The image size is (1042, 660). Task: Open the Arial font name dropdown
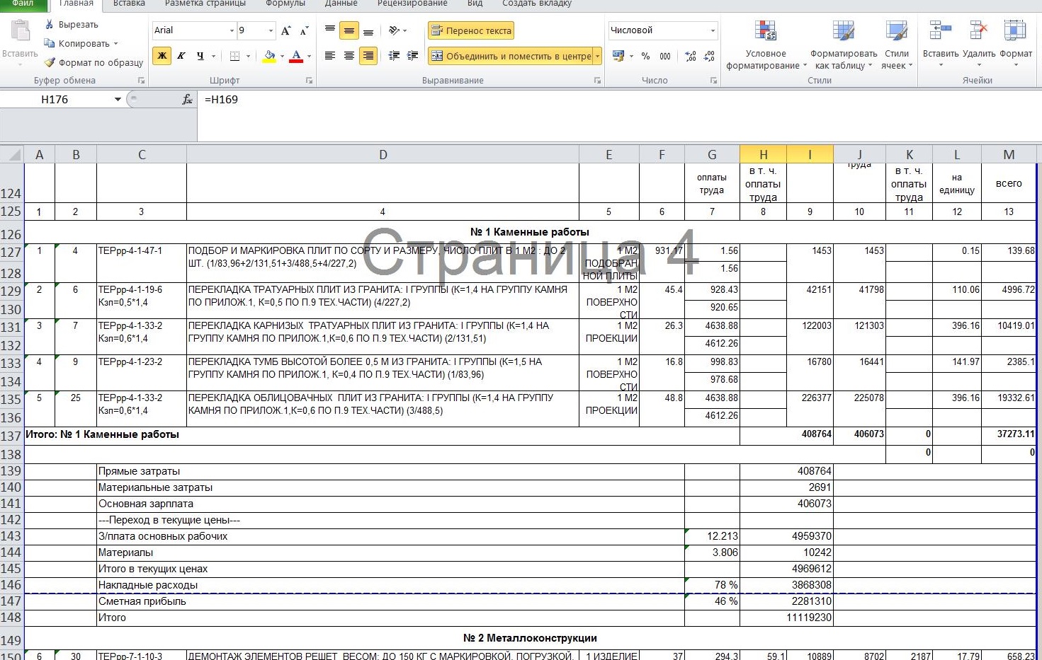point(232,30)
